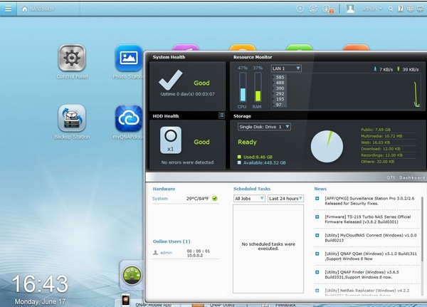
Task: Click the language globe icon
Action: (410, 9)
